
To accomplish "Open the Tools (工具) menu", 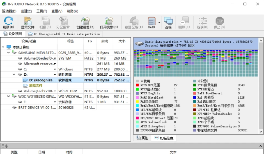I will (x=42, y=11).
